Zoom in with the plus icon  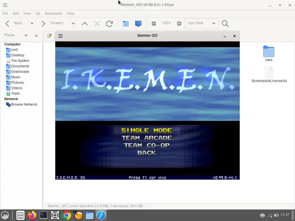pos(179,24)
